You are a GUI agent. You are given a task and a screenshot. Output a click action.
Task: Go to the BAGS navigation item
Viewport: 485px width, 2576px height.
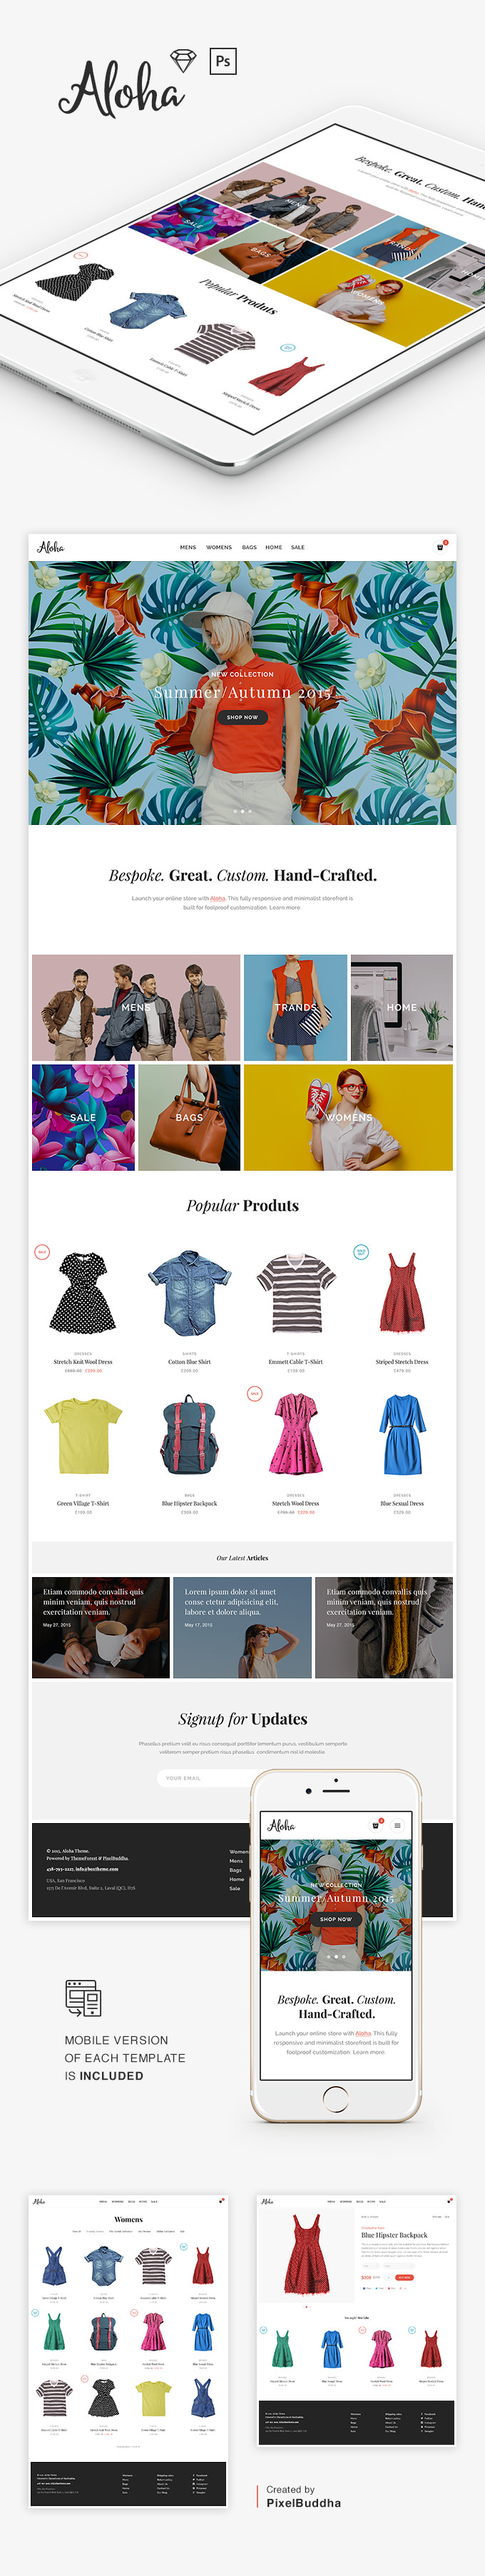pos(249,547)
